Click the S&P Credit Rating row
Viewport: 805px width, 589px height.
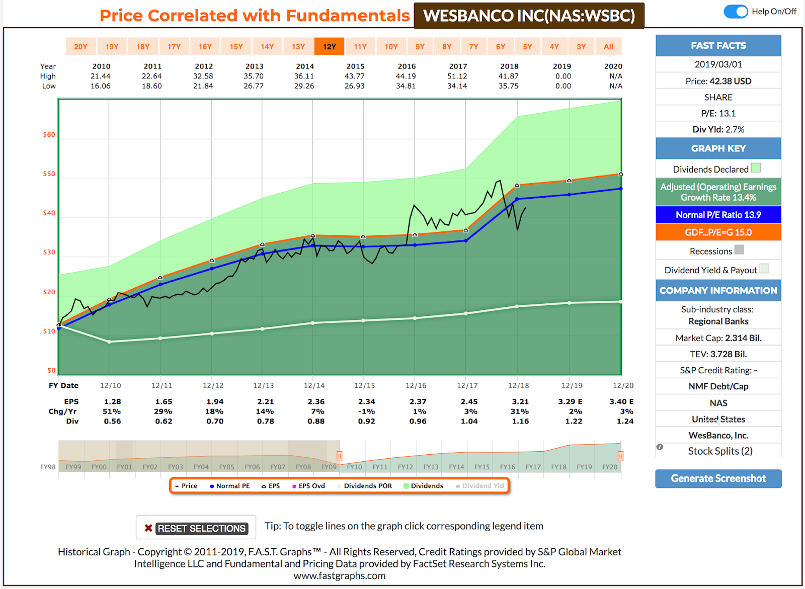[718, 370]
